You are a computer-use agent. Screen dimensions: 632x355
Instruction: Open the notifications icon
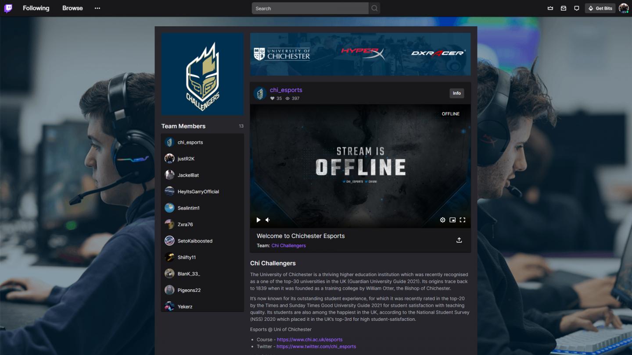tap(576, 8)
